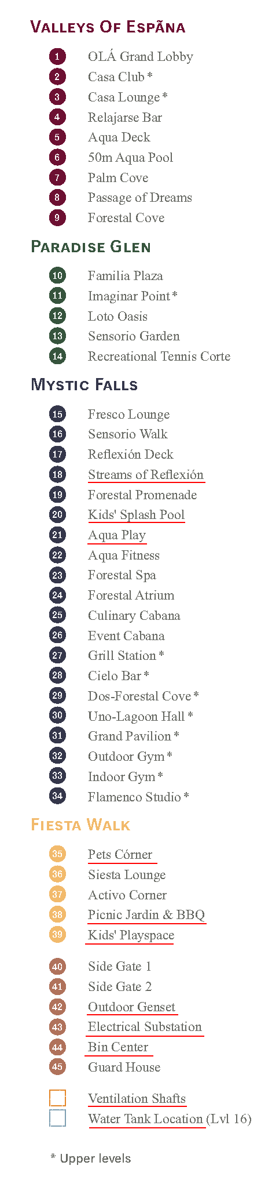Click the number 28 Cielo Bar marker
The image size is (272, 1180).
coord(57,675)
